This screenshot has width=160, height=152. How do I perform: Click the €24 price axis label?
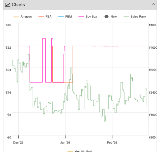[x=8, y=70]
